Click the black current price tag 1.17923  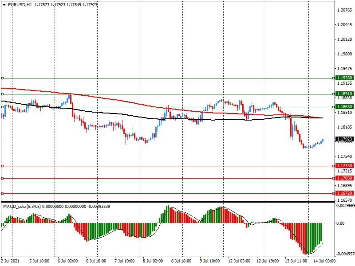click(344, 139)
